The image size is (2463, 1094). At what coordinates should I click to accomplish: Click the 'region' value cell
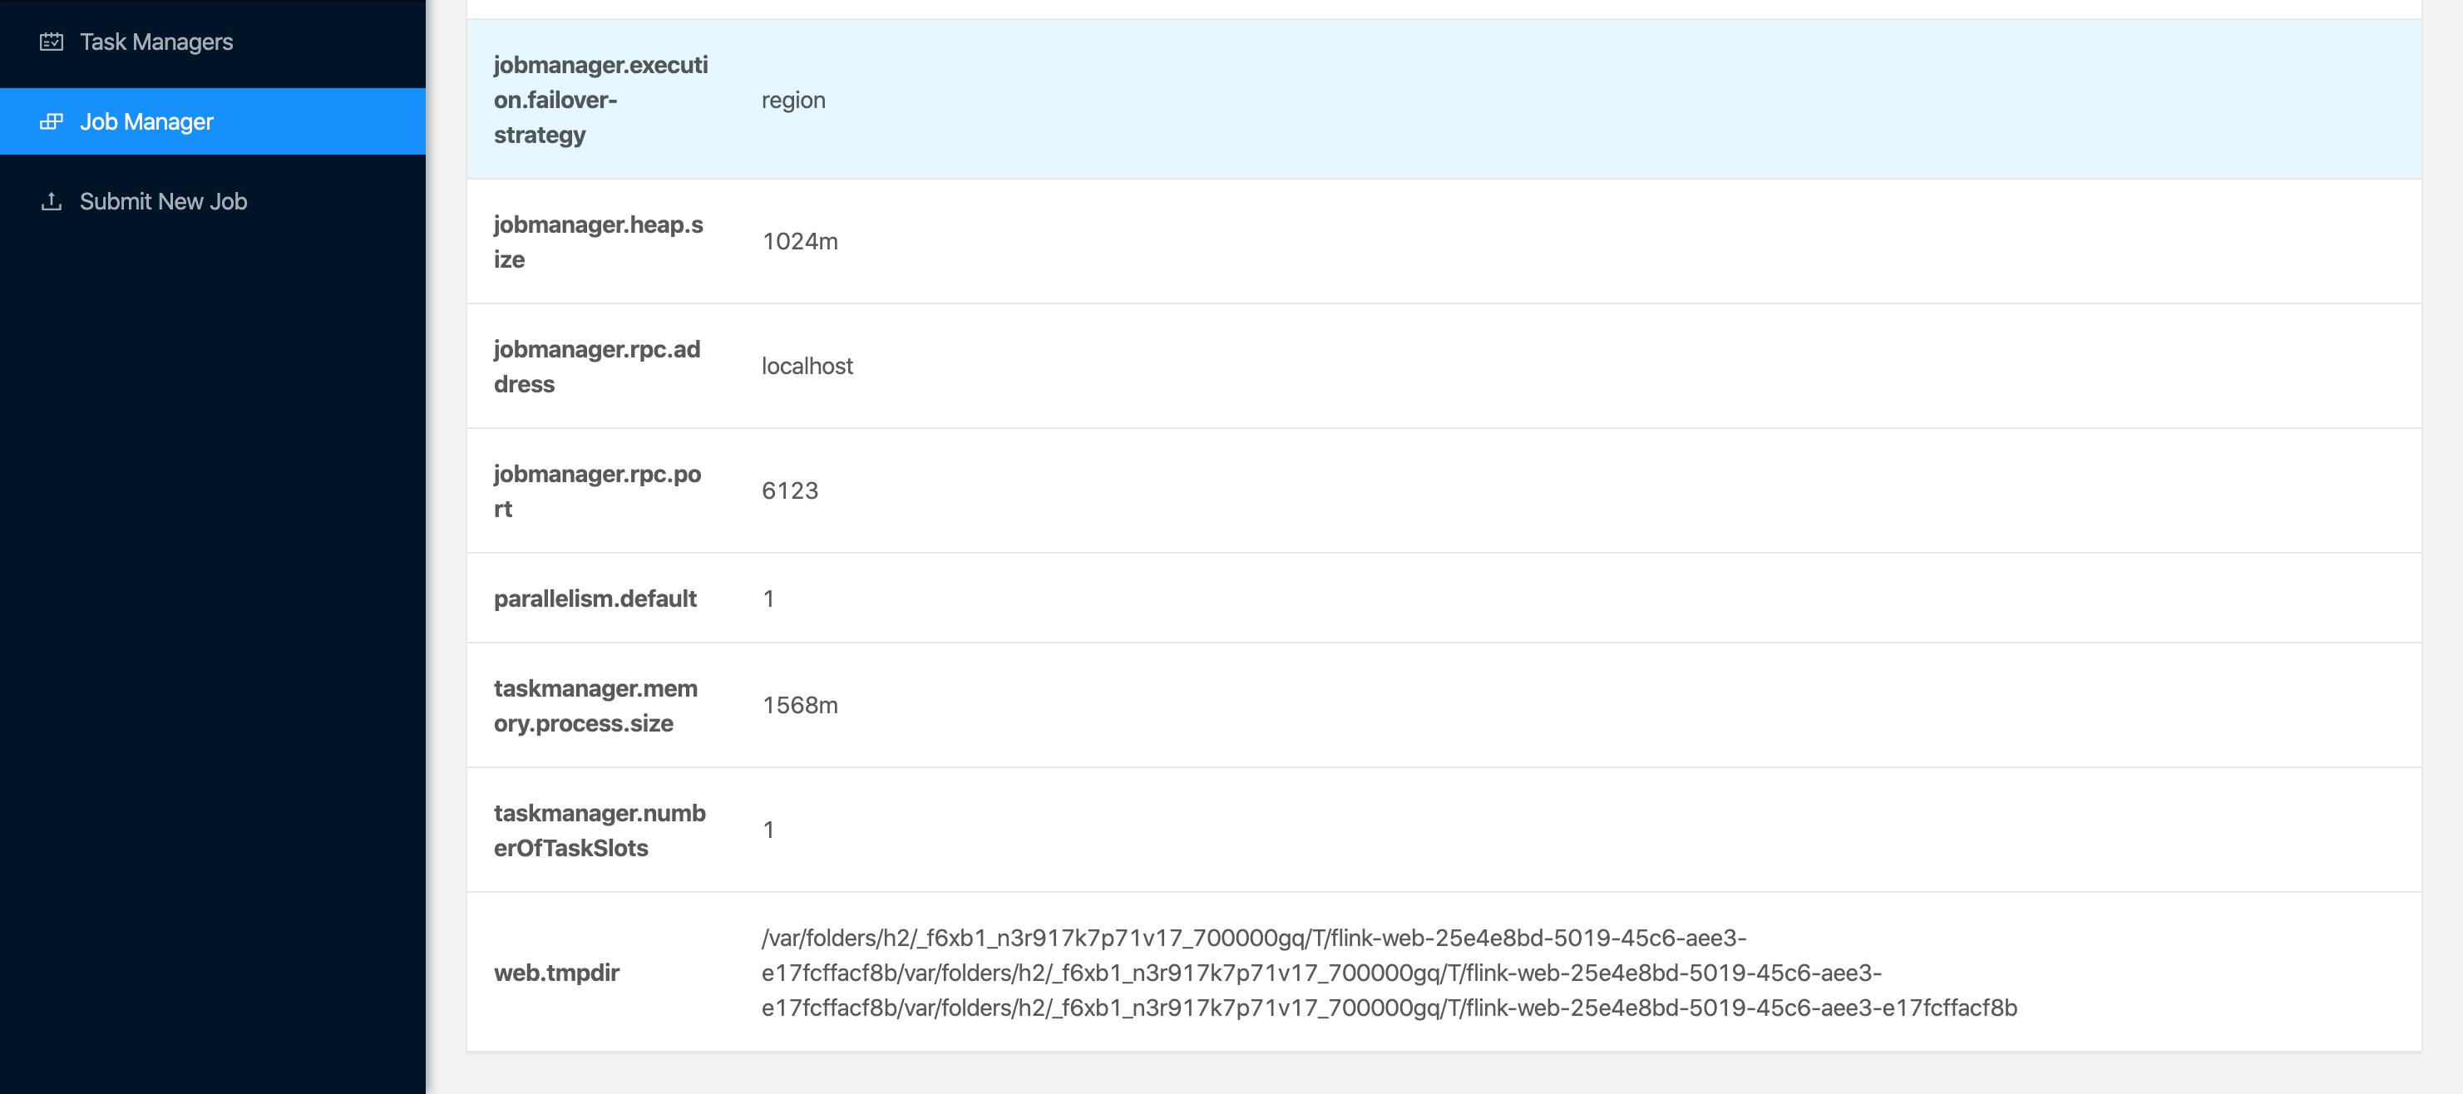pyautogui.click(x=792, y=101)
